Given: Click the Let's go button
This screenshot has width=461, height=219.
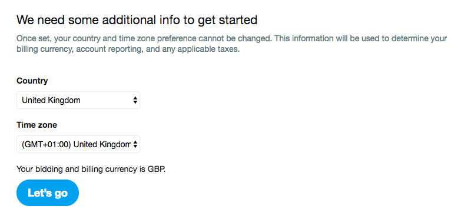Looking at the screenshot, I should click(48, 193).
